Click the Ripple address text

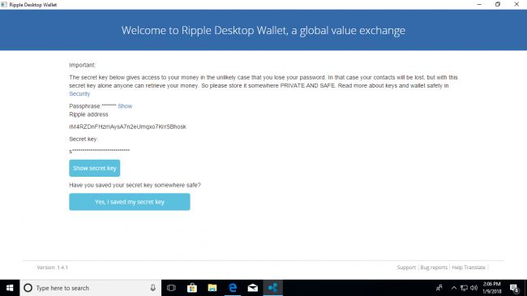pos(127,127)
